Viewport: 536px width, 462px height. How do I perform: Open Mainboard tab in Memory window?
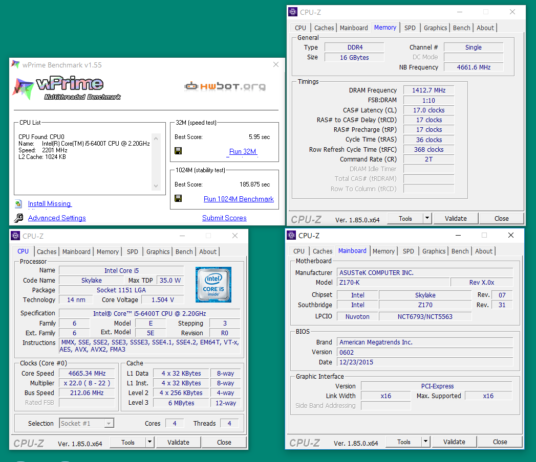354,28
